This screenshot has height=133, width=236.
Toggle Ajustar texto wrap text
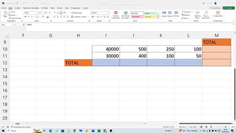pyautogui.click(x=77, y=13)
